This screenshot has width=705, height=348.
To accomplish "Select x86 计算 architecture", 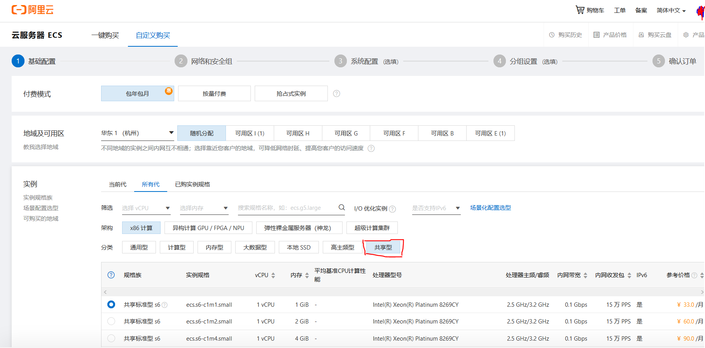I will 141,228.
